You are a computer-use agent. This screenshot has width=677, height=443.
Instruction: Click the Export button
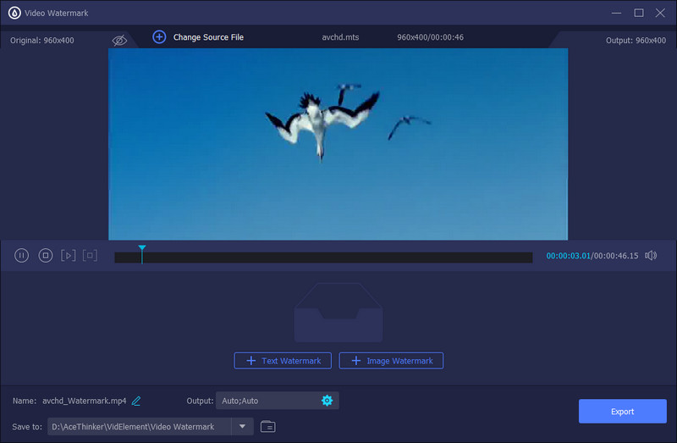pos(622,412)
